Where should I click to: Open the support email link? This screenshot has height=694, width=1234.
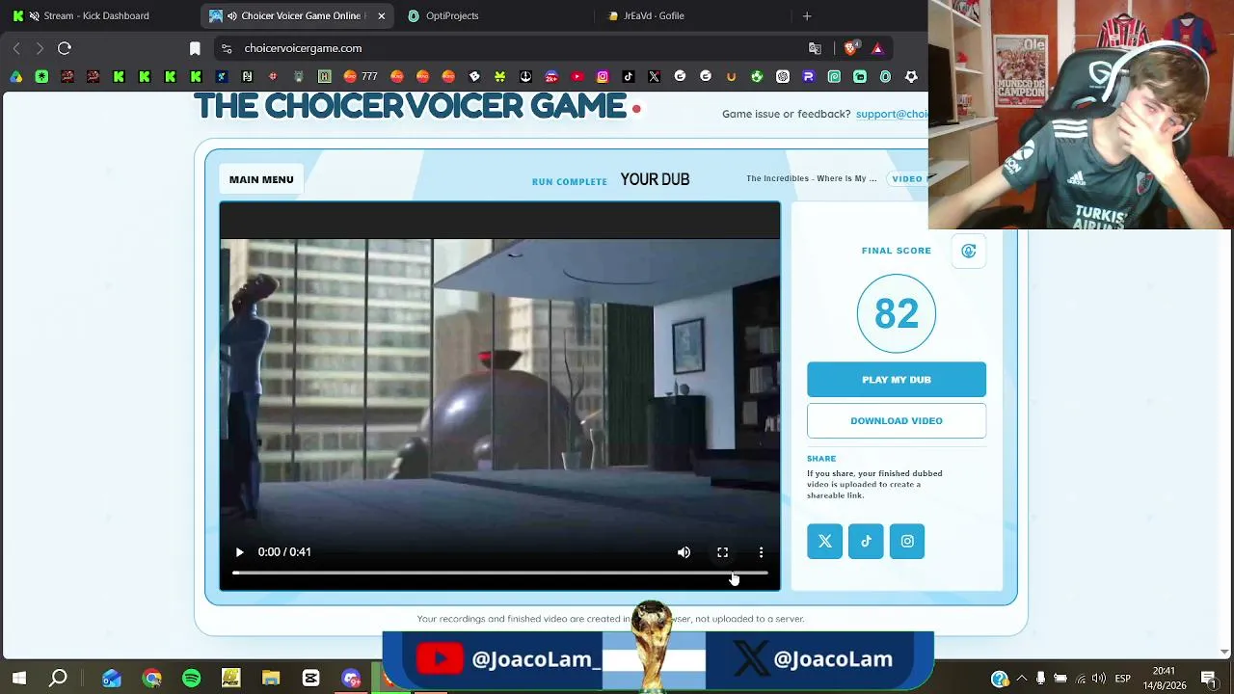coord(892,114)
